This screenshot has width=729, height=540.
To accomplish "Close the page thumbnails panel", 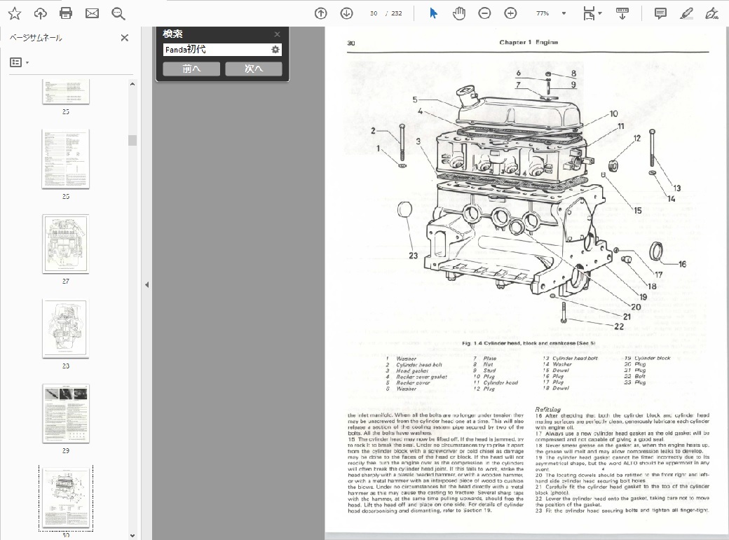I will point(125,38).
